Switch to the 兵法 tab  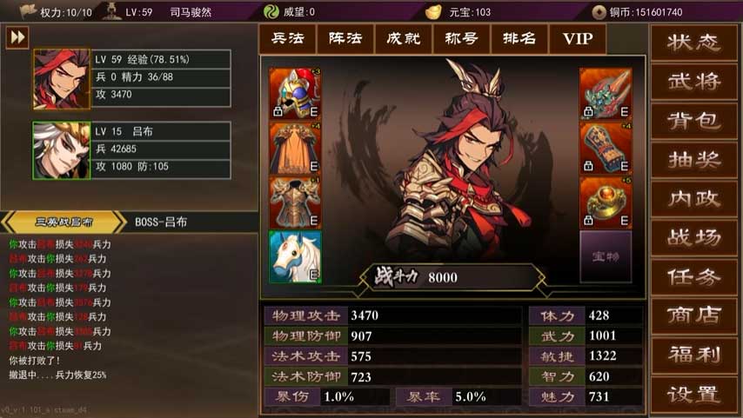coord(288,38)
